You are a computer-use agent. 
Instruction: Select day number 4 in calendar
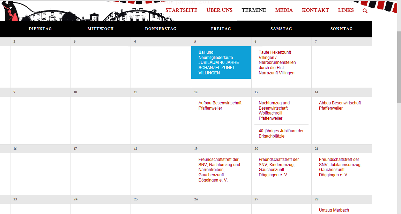[135, 42]
